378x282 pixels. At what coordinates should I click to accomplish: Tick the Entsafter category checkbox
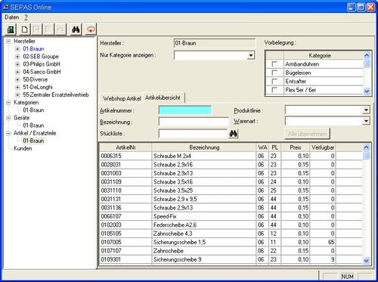[274, 82]
